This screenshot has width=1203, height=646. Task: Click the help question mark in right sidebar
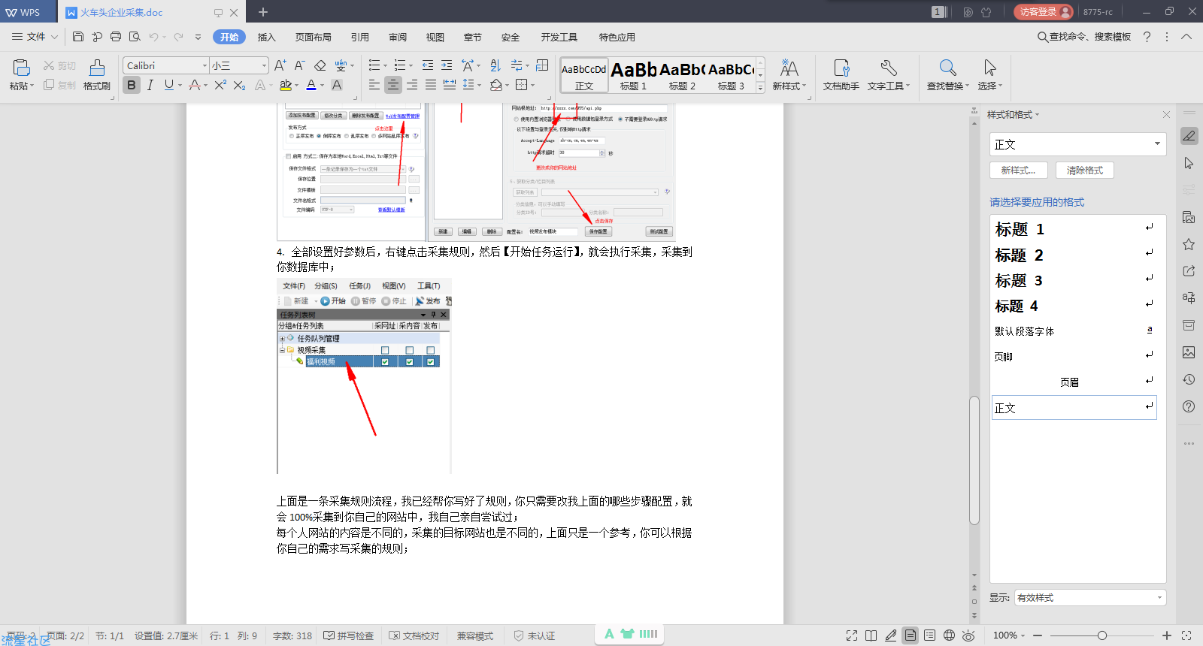1189,406
